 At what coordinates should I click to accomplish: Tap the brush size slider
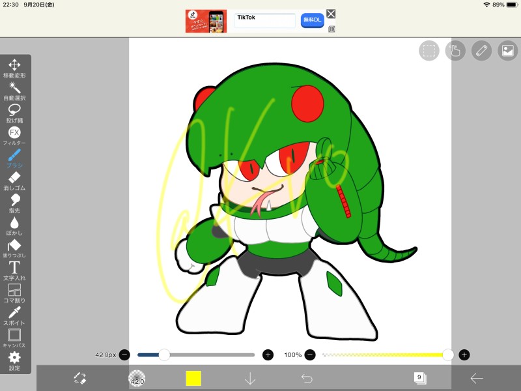coord(196,355)
